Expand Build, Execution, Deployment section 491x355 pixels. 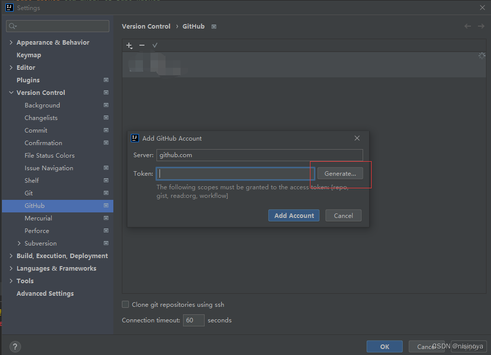[11, 256]
